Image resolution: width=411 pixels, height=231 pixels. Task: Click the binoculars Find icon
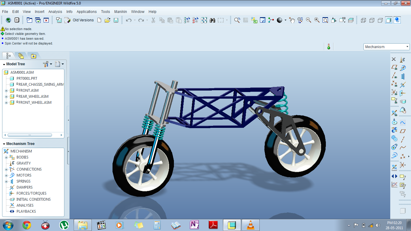[x=212, y=20]
